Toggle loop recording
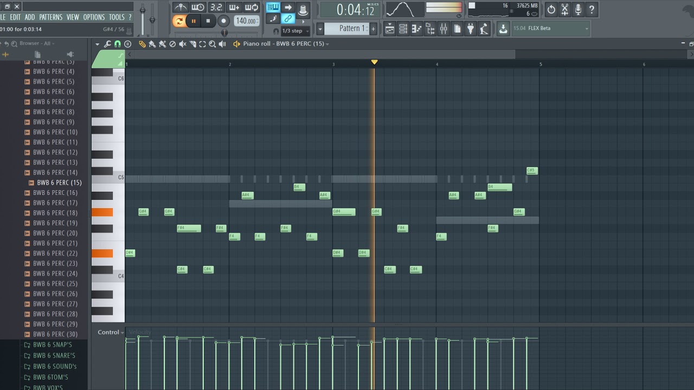The height and width of the screenshot is (390, 694). coord(252,8)
